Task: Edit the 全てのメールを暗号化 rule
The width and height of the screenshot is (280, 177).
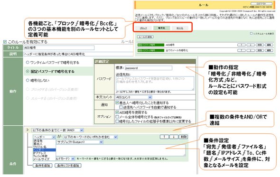Action: click(x=269, y=50)
